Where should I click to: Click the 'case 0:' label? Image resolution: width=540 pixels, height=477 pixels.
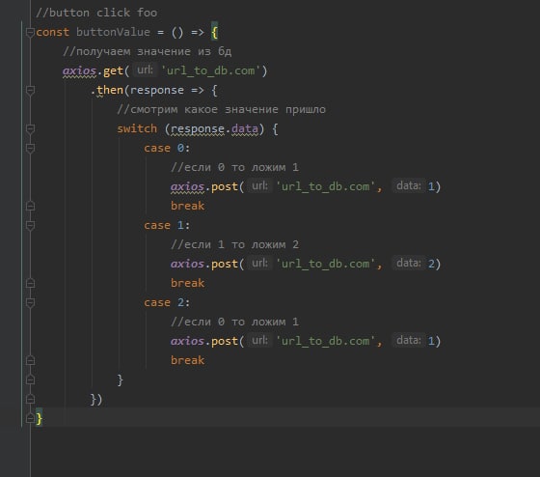coord(167,148)
